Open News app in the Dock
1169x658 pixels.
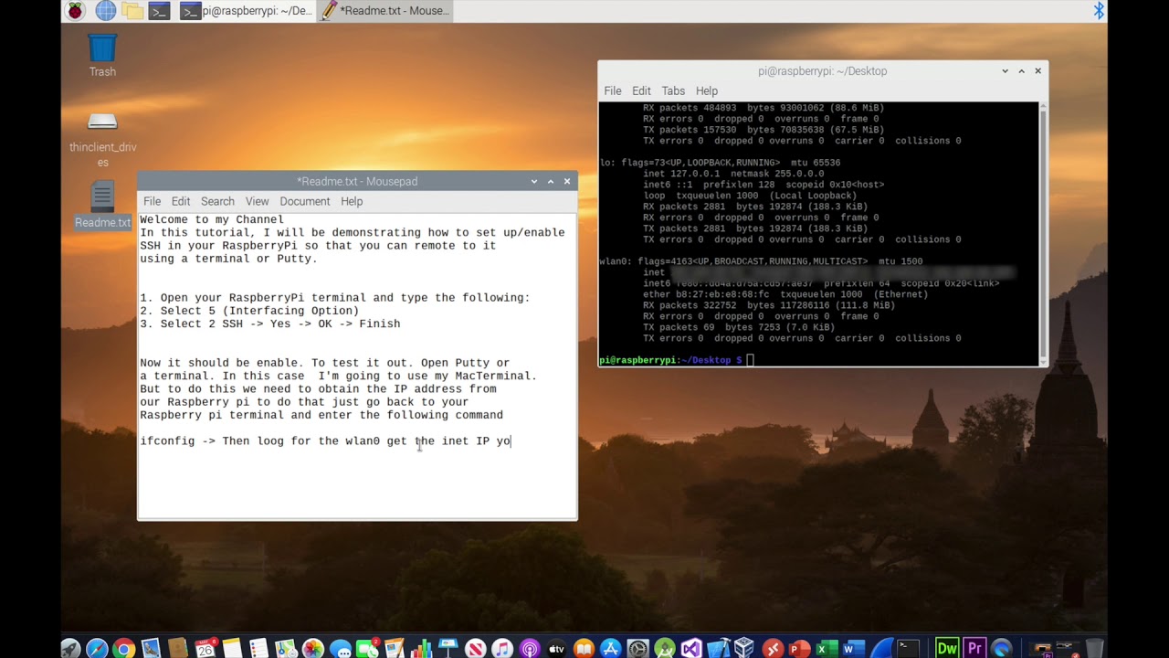click(475, 647)
